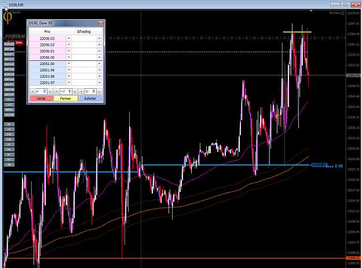
Task: Increase the vol volume value
Action: point(75,92)
